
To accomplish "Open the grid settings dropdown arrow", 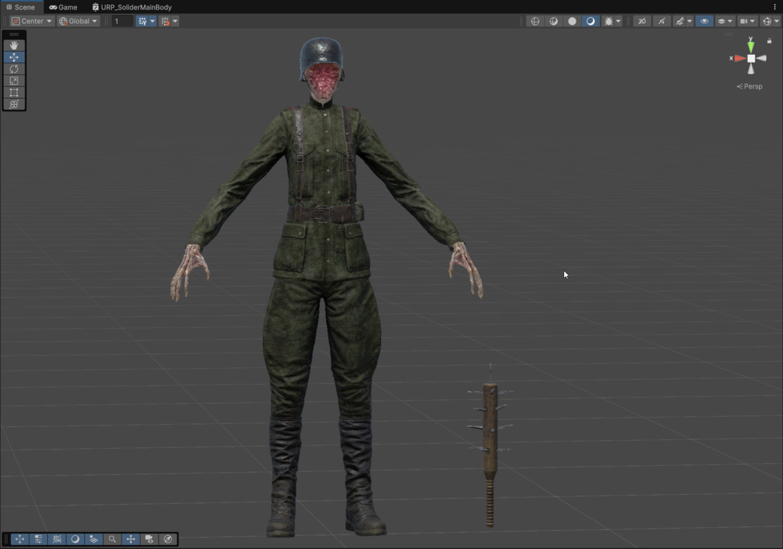I will [153, 21].
